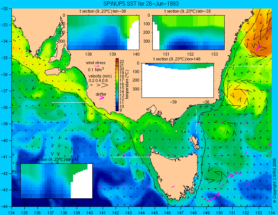The width and height of the screenshot is (278, 215).
Task: Click the 134 longitude label on bottom axis
Action: 12,213
